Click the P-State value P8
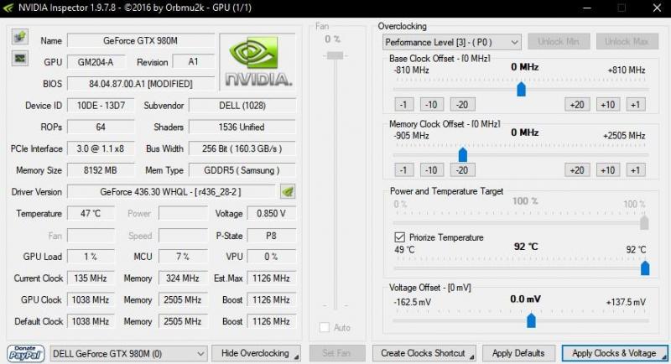This screenshot has width=671, height=364. pos(271,235)
